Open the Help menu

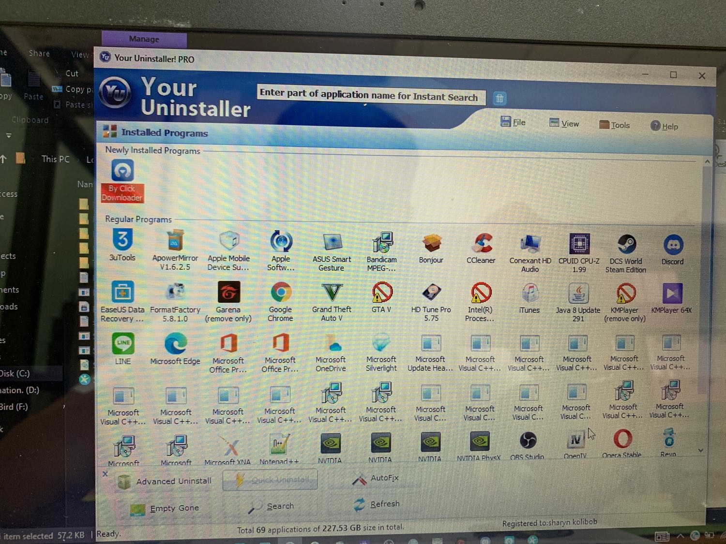tap(665, 126)
